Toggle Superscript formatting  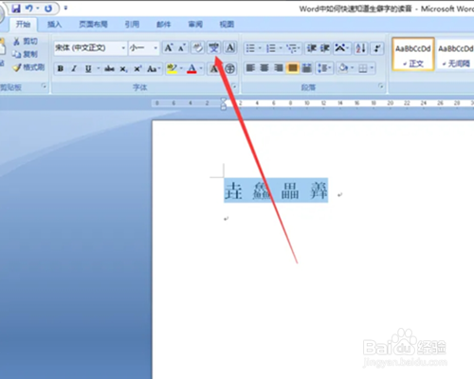[137, 68]
